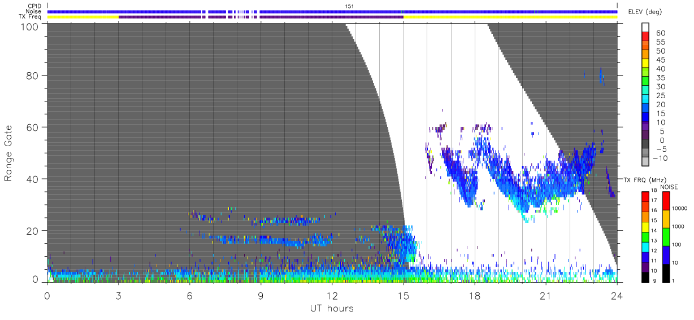Click the white top segment of ELEV colorbar
694x320 pixels.
(646, 28)
